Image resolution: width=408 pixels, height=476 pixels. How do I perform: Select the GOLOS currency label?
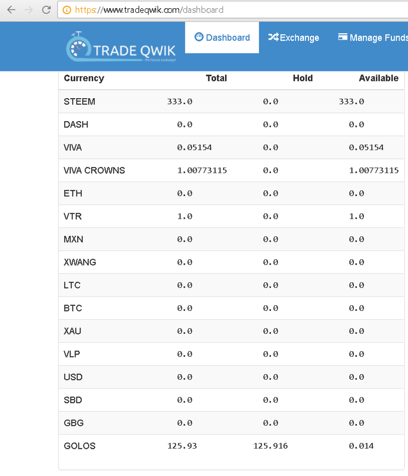(80, 446)
